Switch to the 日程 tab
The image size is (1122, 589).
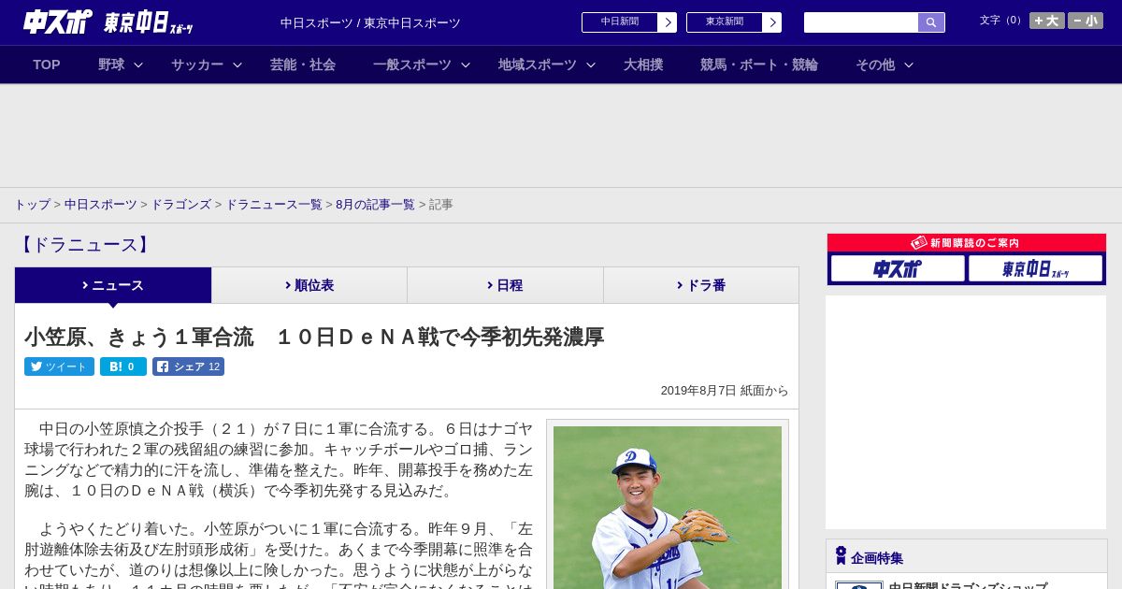pyautogui.click(x=505, y=285)
